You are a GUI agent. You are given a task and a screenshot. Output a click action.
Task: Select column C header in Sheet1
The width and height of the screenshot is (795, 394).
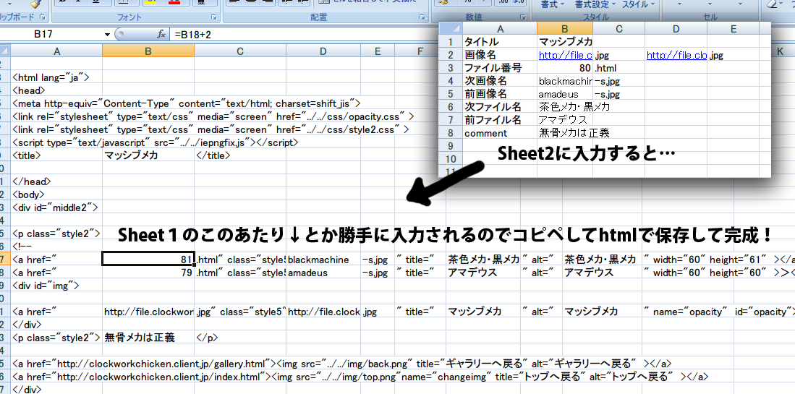(x=240, y=51)
